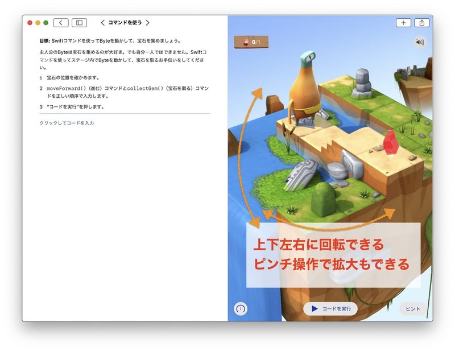This screenshot has width=455, height=351.
Task: Click the gem counter 0/1 badge
Action: click(x=251, y=42)
